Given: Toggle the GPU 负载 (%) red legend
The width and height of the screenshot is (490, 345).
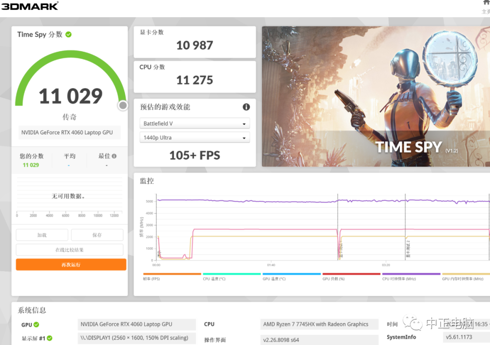Looking at the screenshot, I should pyautogui.click(x=351, y=277).
